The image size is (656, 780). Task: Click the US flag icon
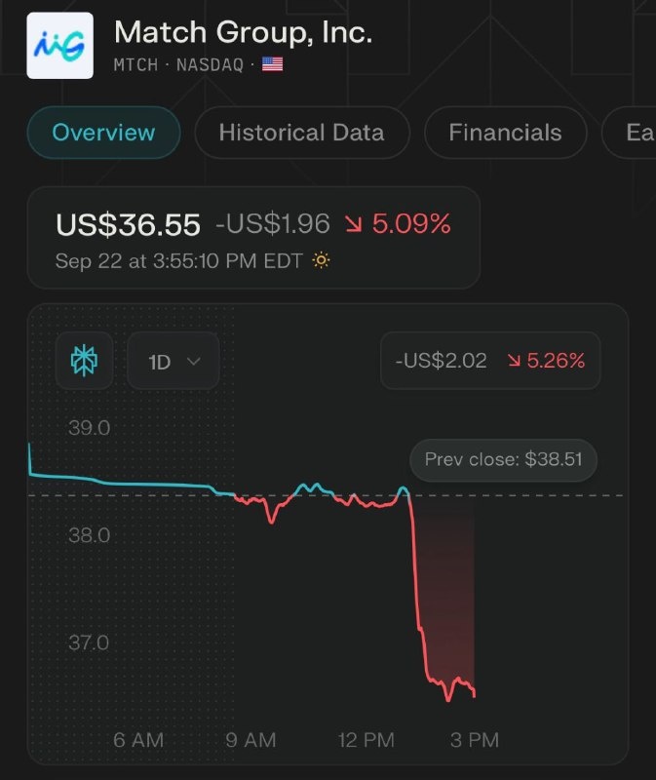pos(273,64)
